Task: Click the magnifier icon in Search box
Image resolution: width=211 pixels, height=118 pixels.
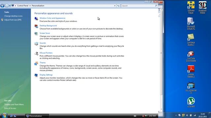Action: pos(156,6)
